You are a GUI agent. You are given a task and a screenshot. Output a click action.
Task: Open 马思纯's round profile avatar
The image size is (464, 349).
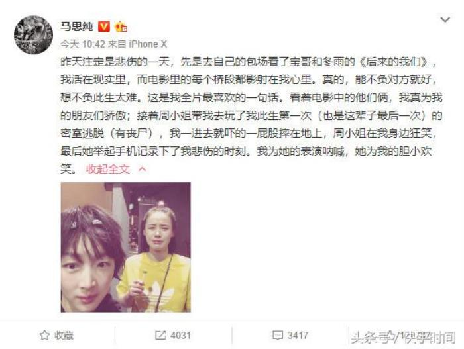point(33,35)
